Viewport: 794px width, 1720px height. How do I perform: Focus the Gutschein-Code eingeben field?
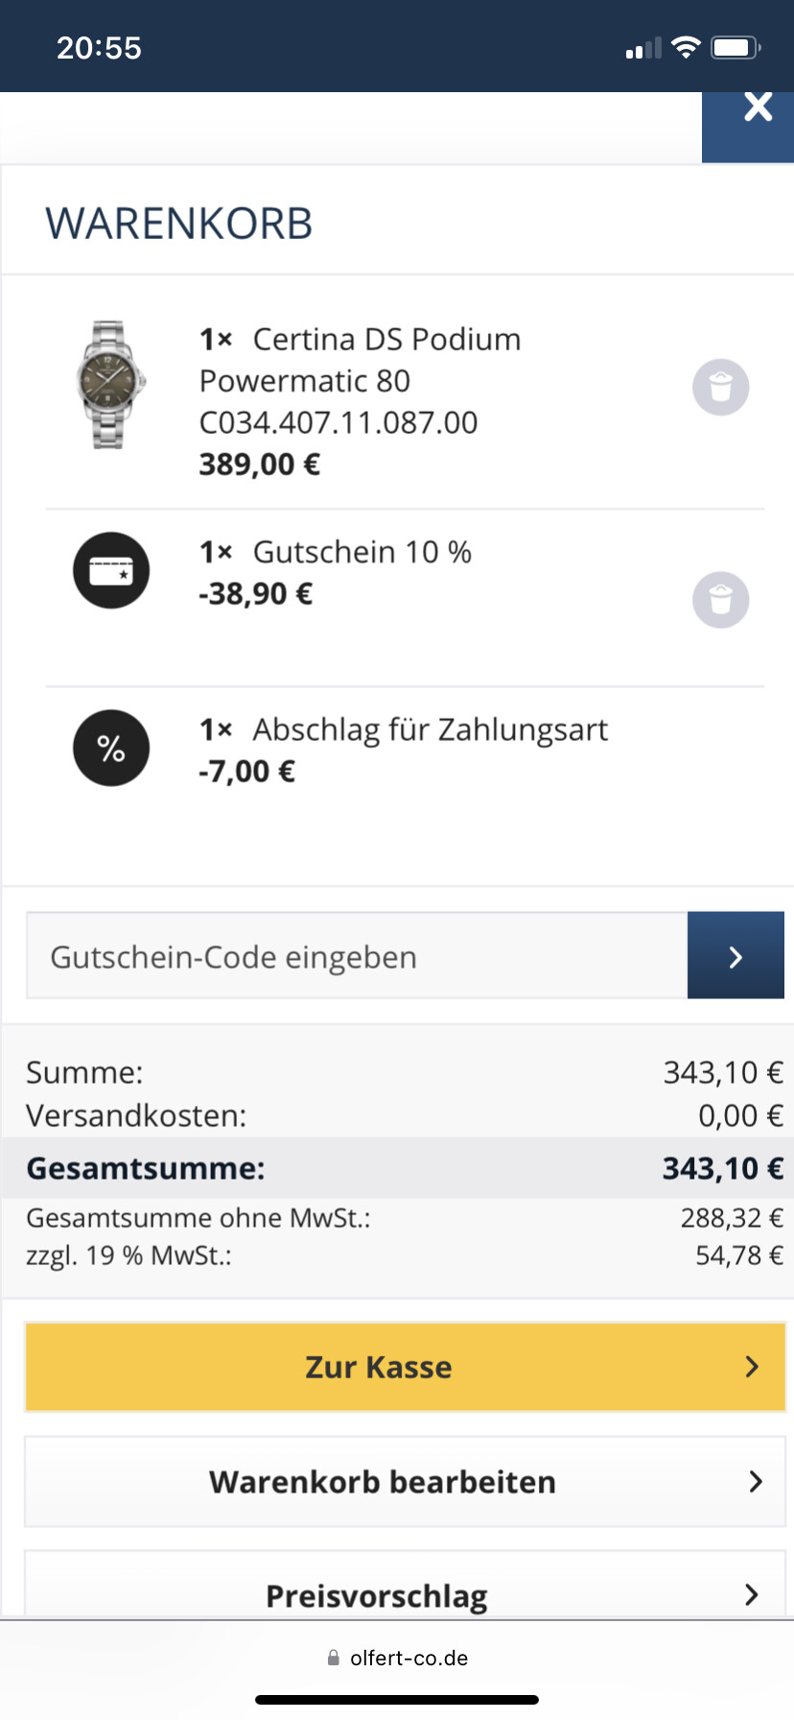pos(357,956)
